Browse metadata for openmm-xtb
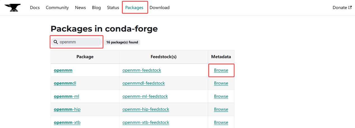Screen dimensions: 355x128 [221, 122]
